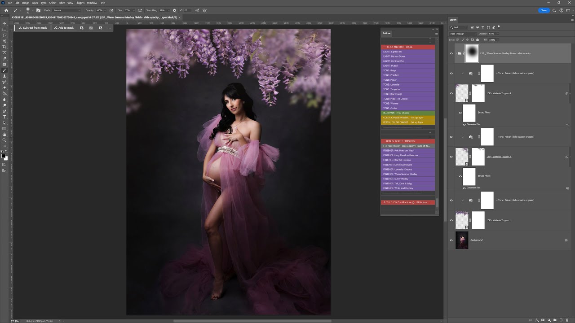575x323 pixels.
Task: Select the Rectangular Marquee tool
Action: click(x=4, y=29)
